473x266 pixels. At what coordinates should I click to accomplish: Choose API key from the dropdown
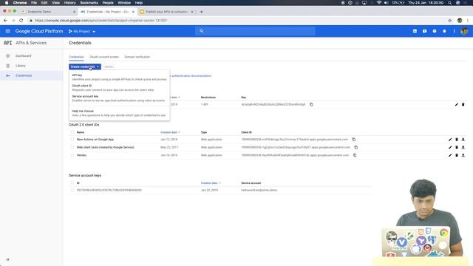[x=119, y=77]
